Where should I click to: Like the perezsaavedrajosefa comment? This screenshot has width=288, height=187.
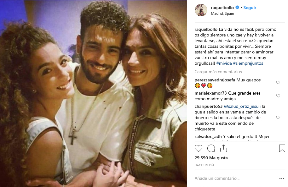(278, 82)
